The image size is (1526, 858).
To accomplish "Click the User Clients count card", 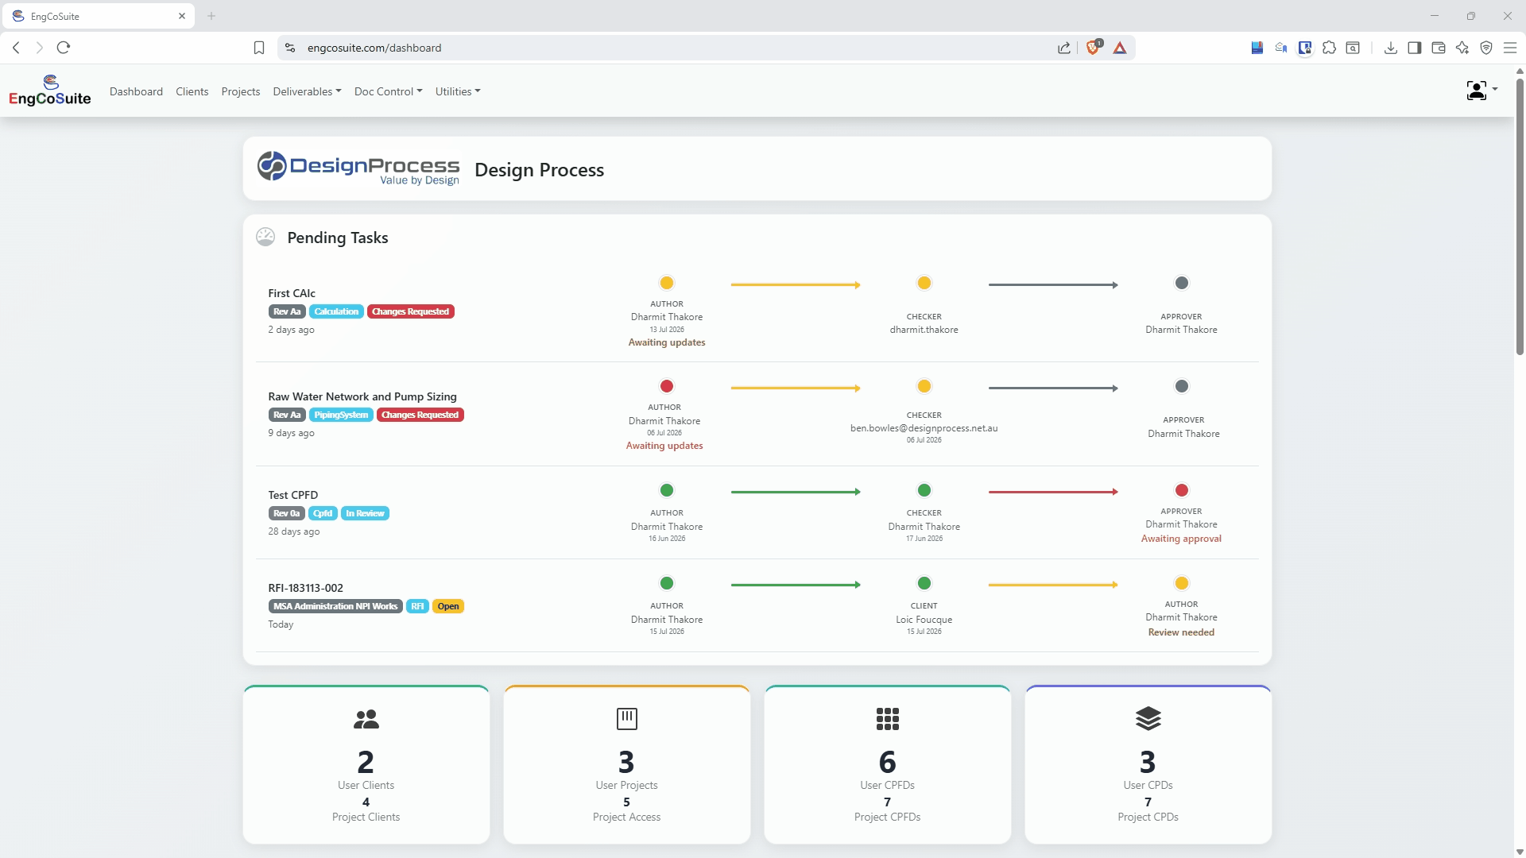I will click(366, 764).
